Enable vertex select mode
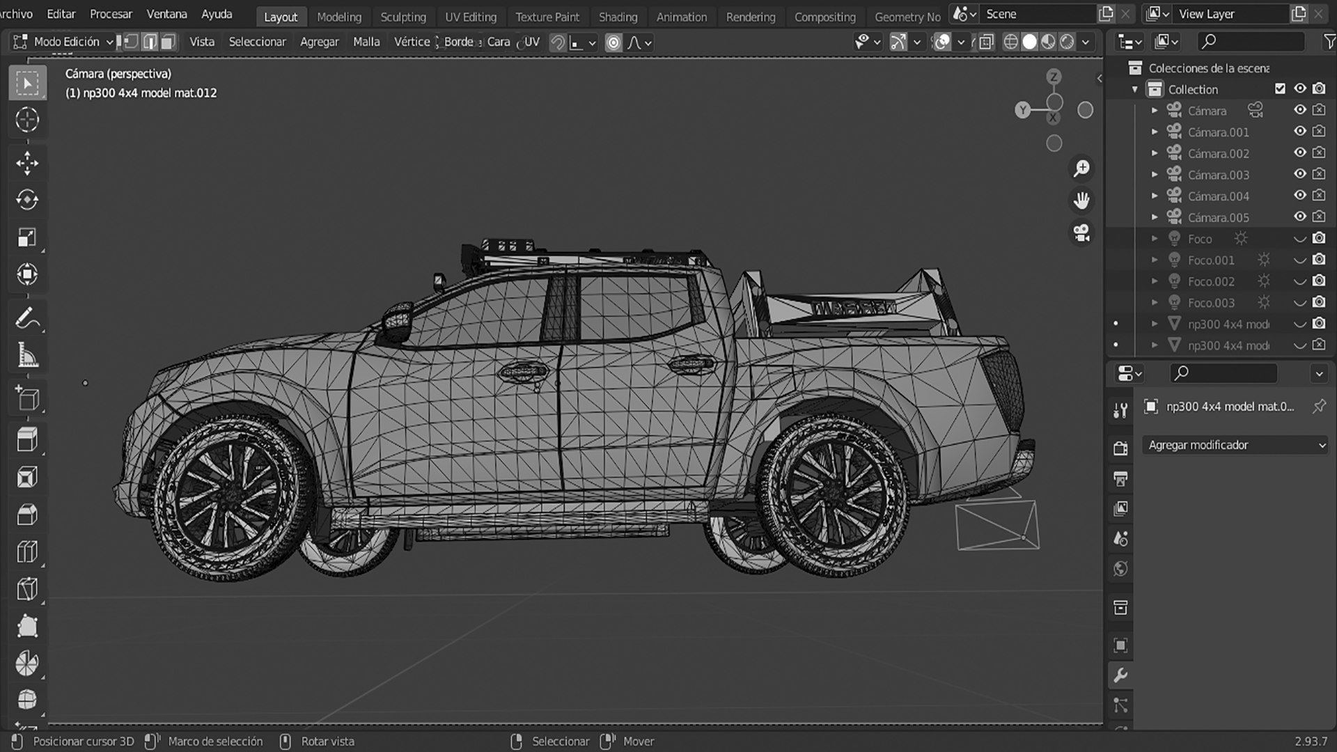 click(132, 42)
